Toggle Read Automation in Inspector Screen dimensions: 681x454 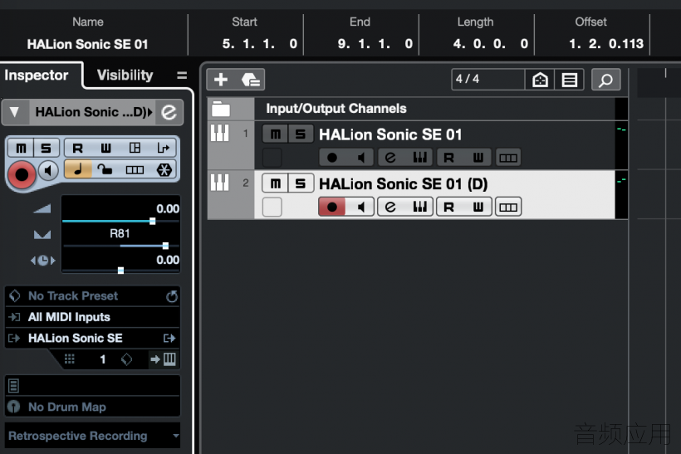(77, 148)
